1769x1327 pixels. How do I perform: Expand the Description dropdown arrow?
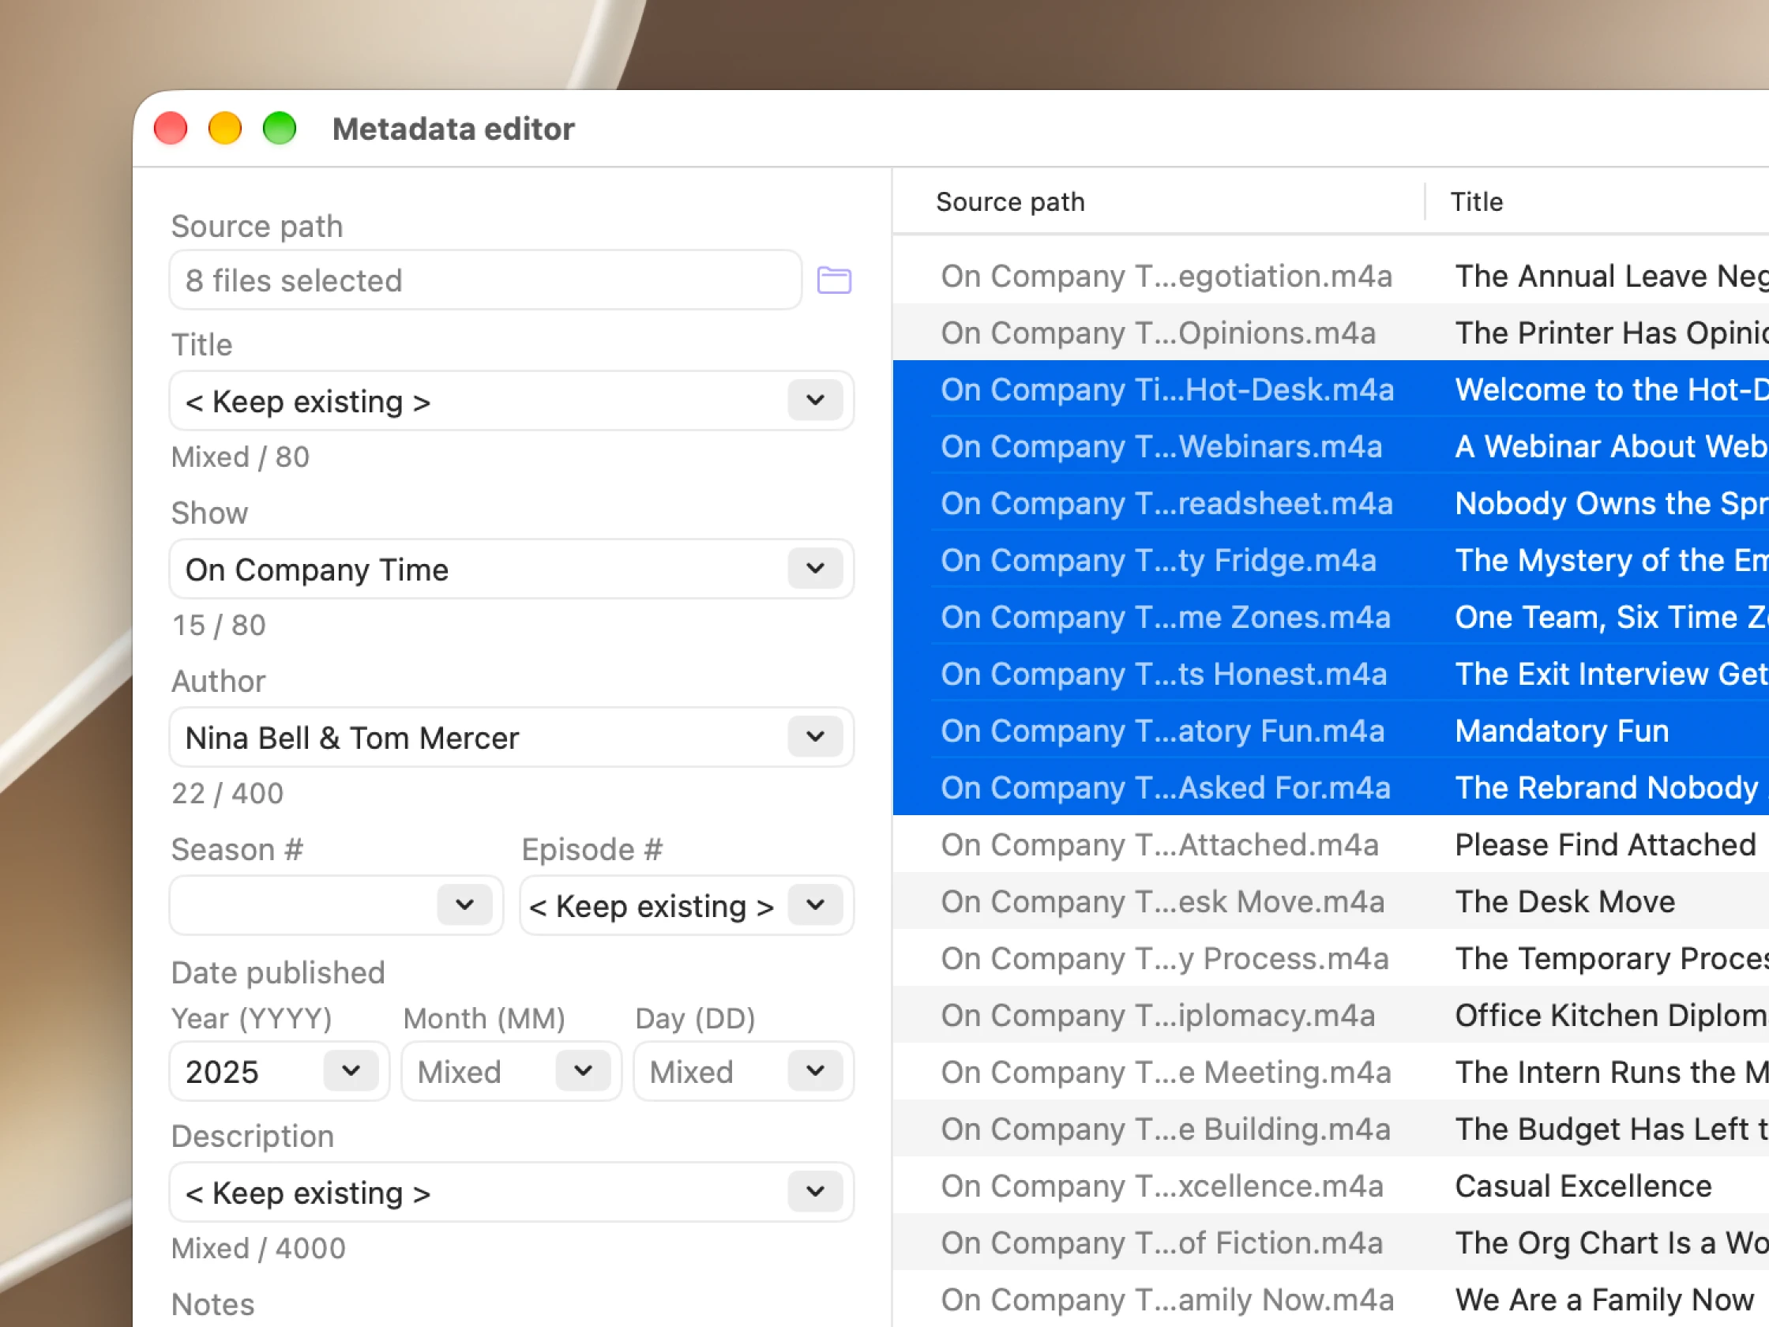pos(815,1192)
